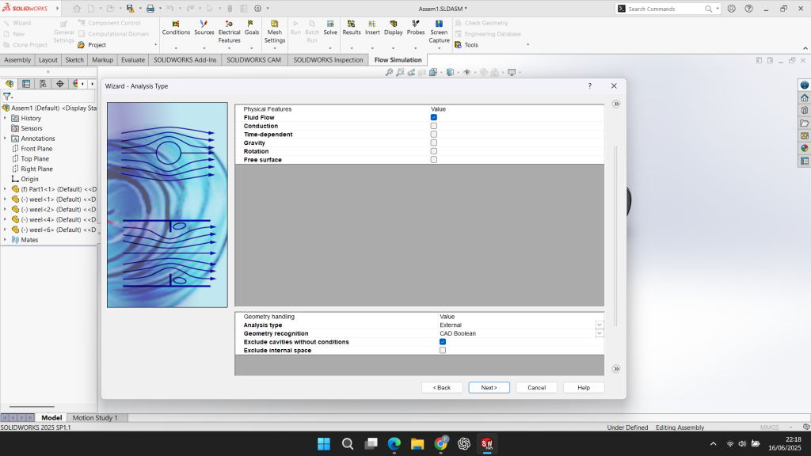Click the wizard's vertical scrollbar
Image resolution: width=811 pixels, height=456 pixels.
[615, 237]
